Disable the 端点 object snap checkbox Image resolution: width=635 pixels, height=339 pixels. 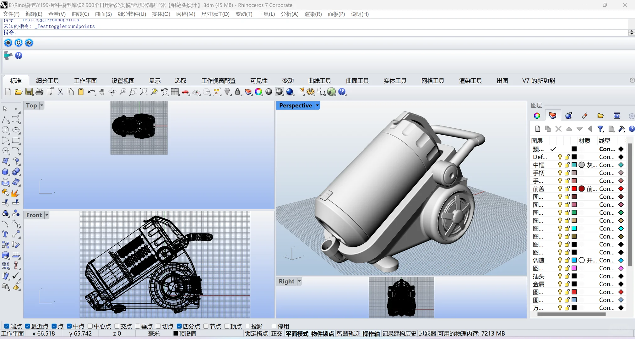click(x=7, y=326)
